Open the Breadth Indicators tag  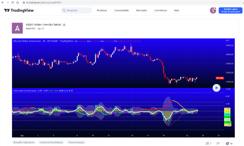tap(24, 142)
